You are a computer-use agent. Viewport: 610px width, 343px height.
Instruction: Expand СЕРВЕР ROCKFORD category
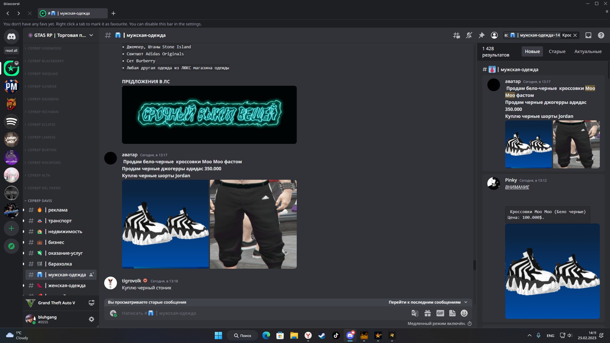pyautogui.click(x=44, y=163)
